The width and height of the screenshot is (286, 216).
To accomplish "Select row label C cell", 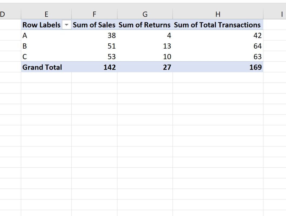I will pos(46,56).
